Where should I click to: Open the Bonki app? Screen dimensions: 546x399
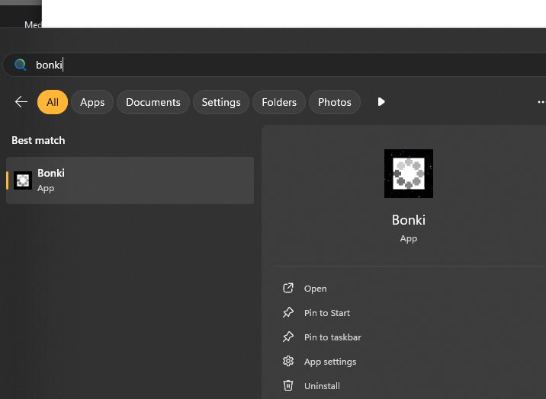point(316,289)
